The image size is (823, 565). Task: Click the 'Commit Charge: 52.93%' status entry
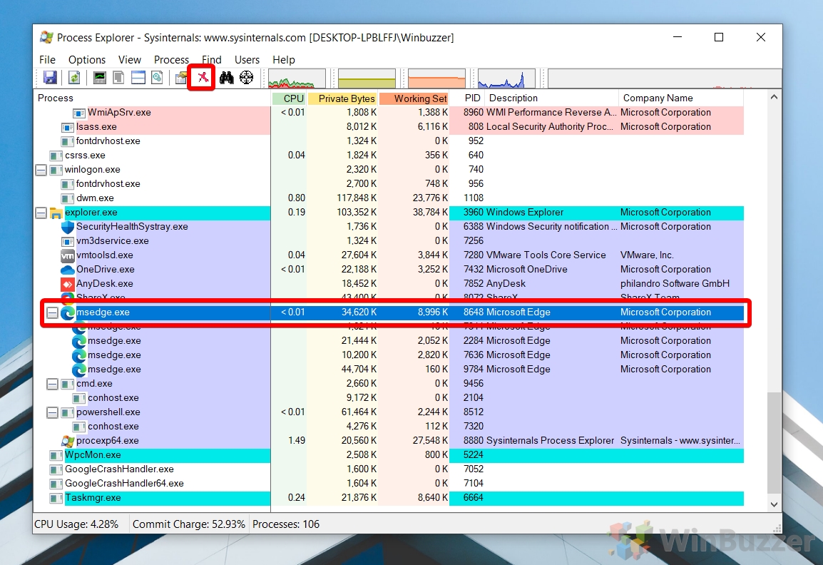(x=189, y=524)
